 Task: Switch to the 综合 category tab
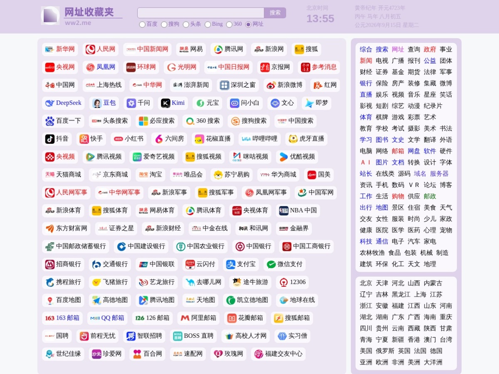[x=366, y=49]
